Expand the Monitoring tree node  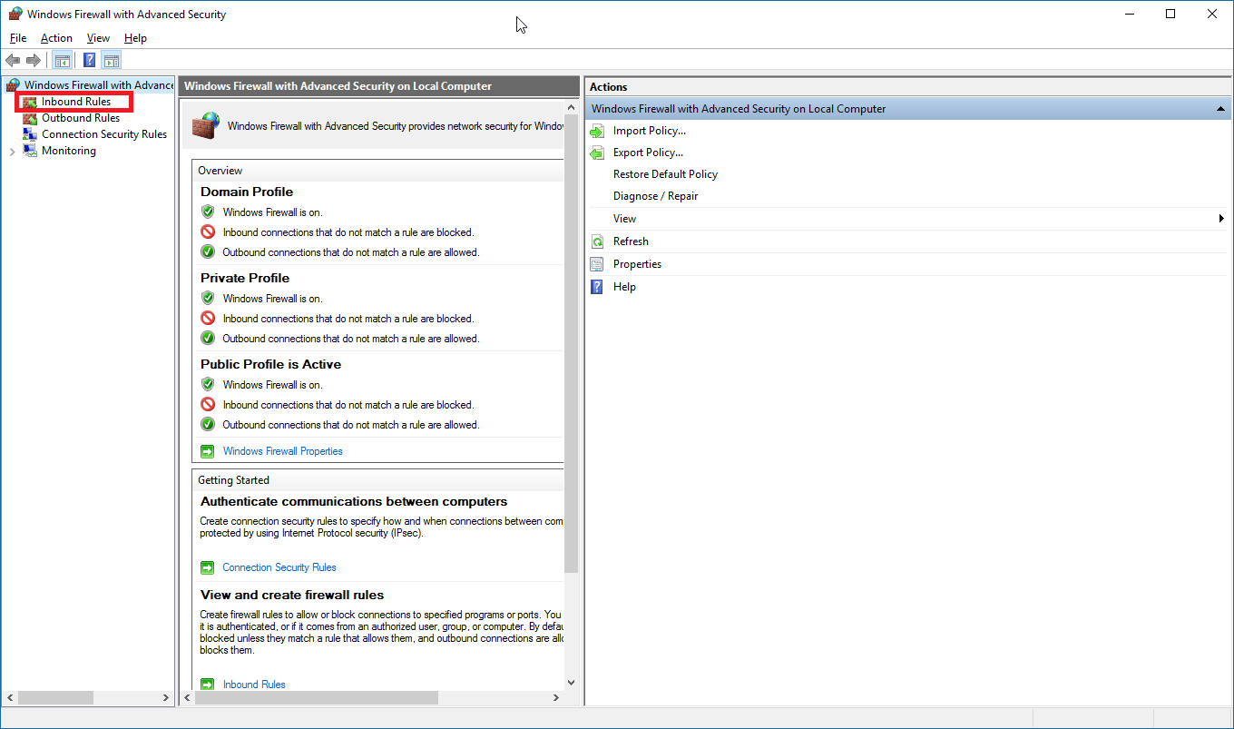pos(12,152)
